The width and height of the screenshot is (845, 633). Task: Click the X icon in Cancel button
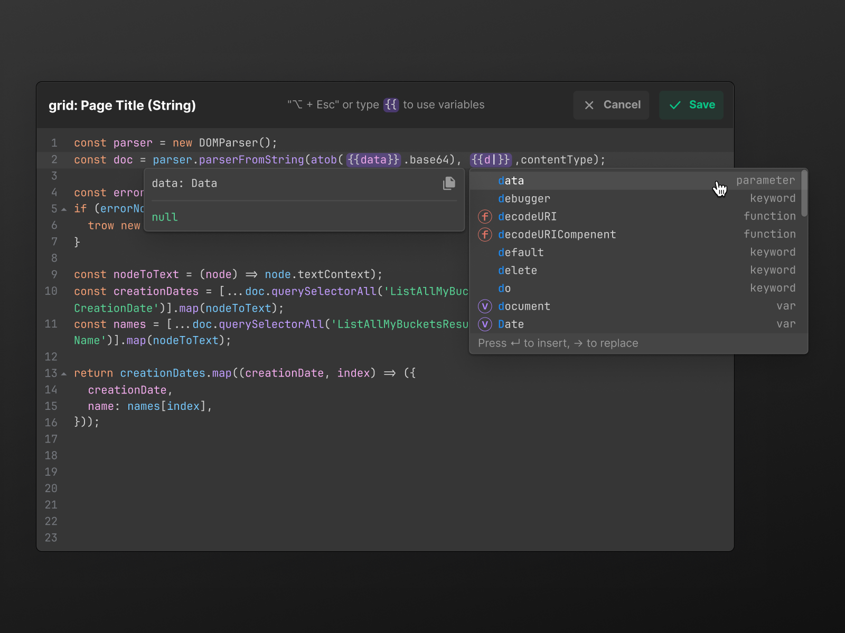coord(589,105)
